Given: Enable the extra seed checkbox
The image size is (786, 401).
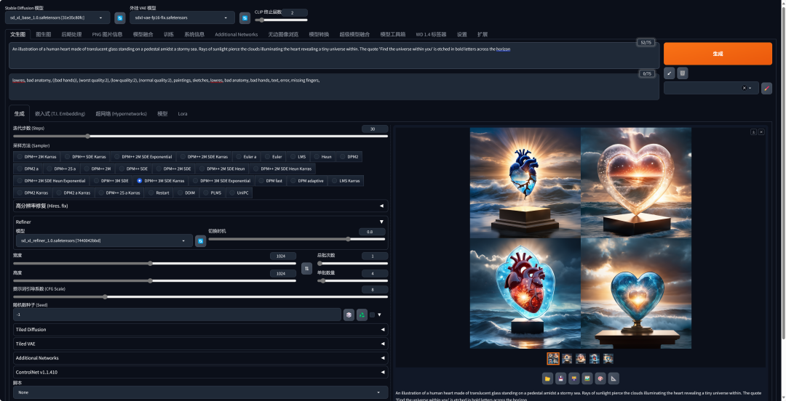Looking at the screenshot, I should (372, 315).
